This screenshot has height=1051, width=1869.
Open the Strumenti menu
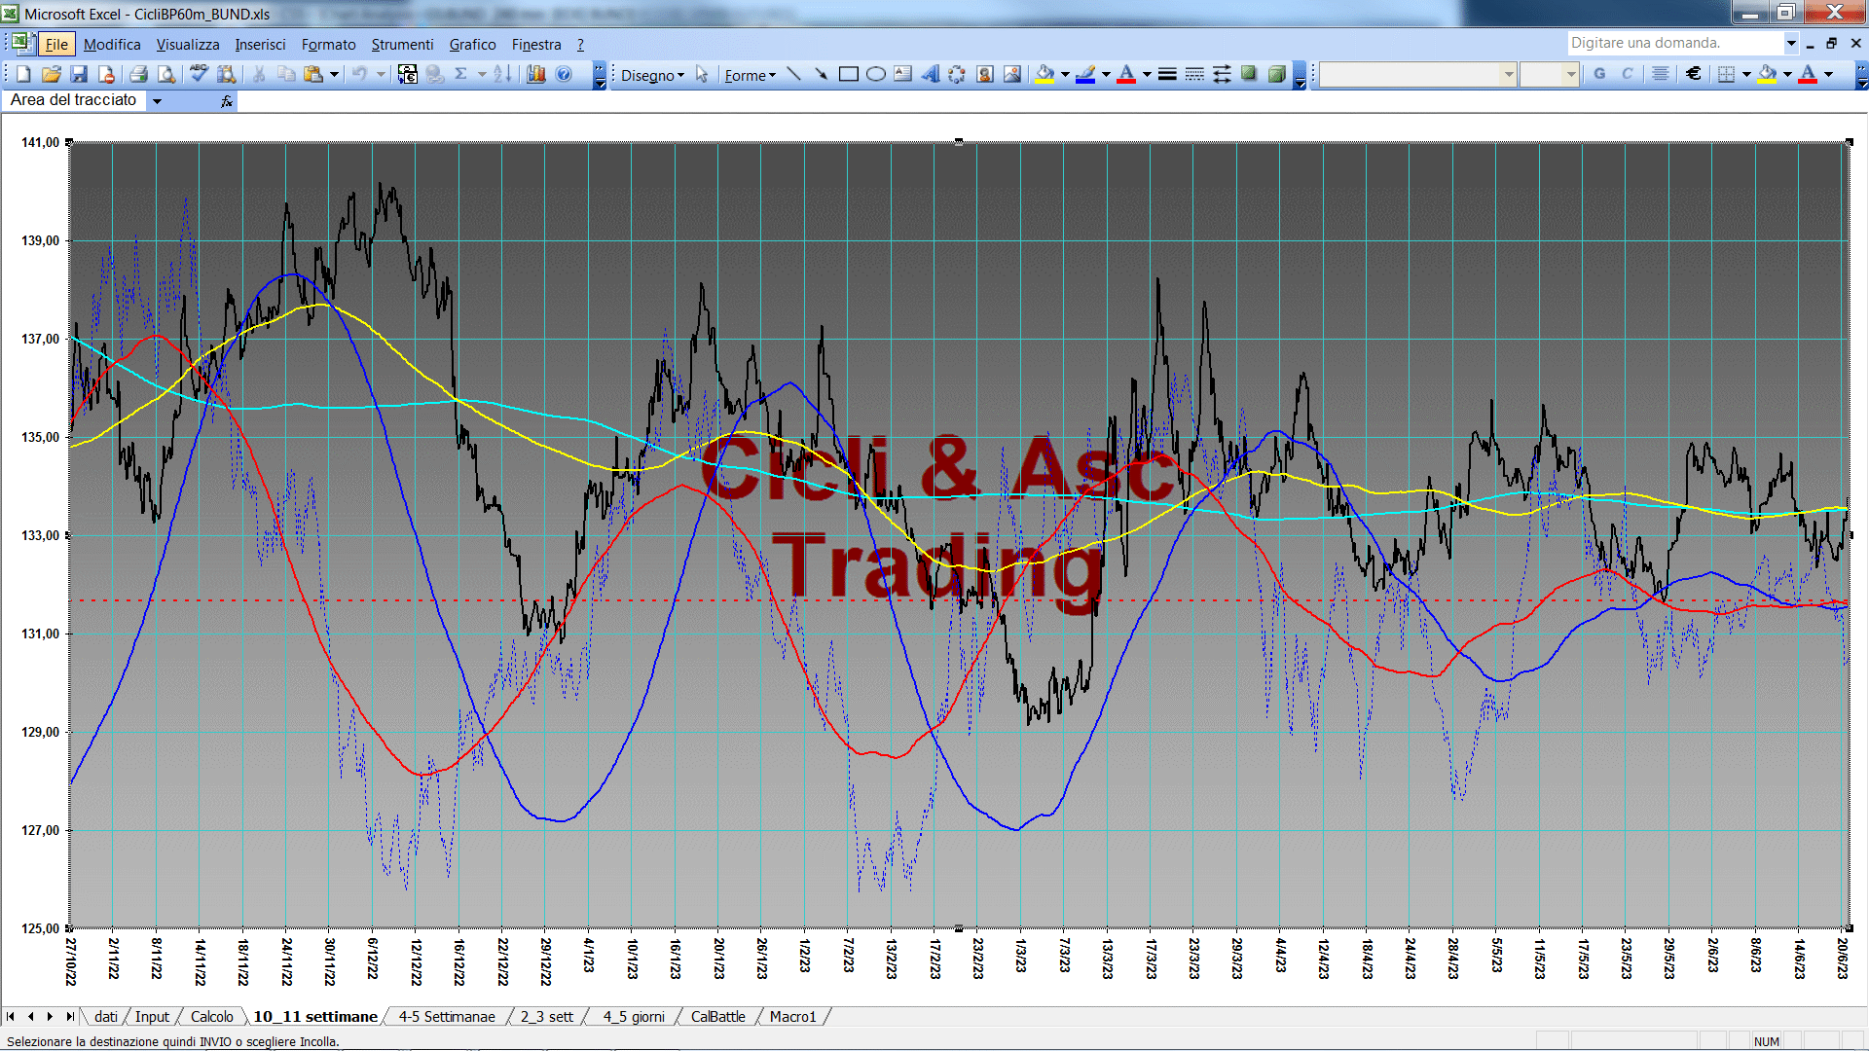click(x=402, y=44)
